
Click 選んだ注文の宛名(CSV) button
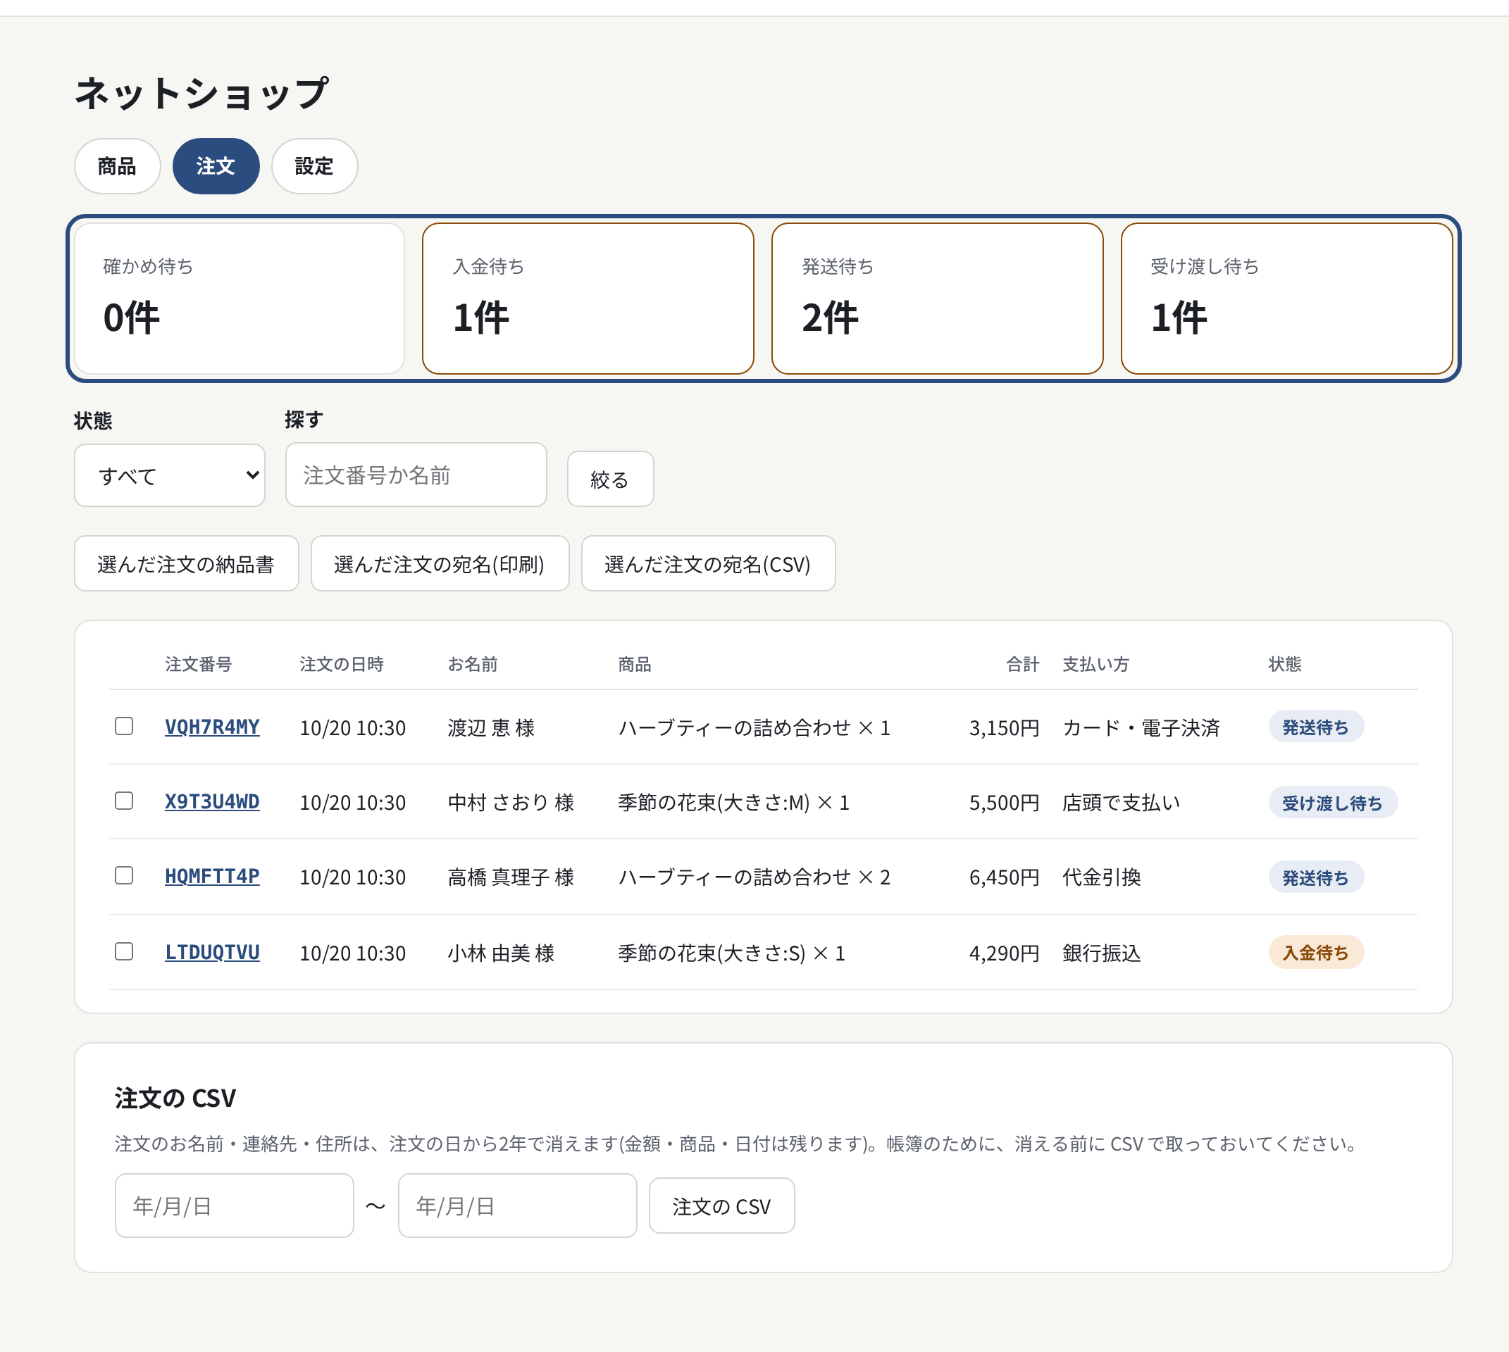[709, 564]
